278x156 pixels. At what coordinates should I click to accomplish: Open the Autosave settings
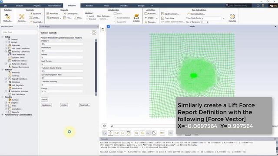tap(151, 13)
